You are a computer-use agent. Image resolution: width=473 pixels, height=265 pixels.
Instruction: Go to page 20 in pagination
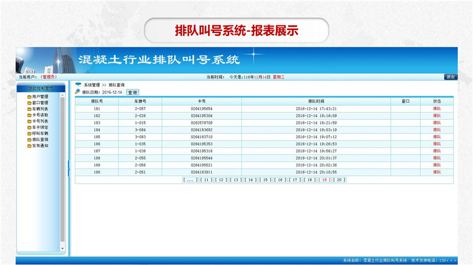pos(339,179)
